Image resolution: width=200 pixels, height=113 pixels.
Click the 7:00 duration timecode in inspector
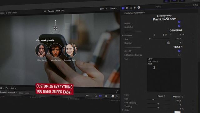click(195, 5)
